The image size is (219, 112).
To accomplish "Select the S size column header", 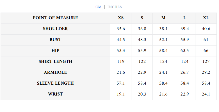I will tap(142, 18).
